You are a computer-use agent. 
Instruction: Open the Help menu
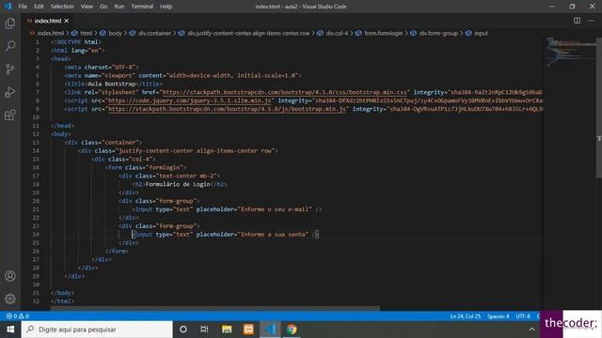pos(166,7)
